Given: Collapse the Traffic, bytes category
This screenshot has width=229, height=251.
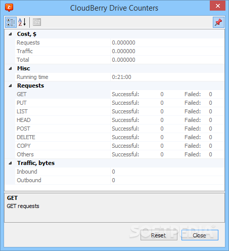Looking at the screenshot, I should point(10,163).
